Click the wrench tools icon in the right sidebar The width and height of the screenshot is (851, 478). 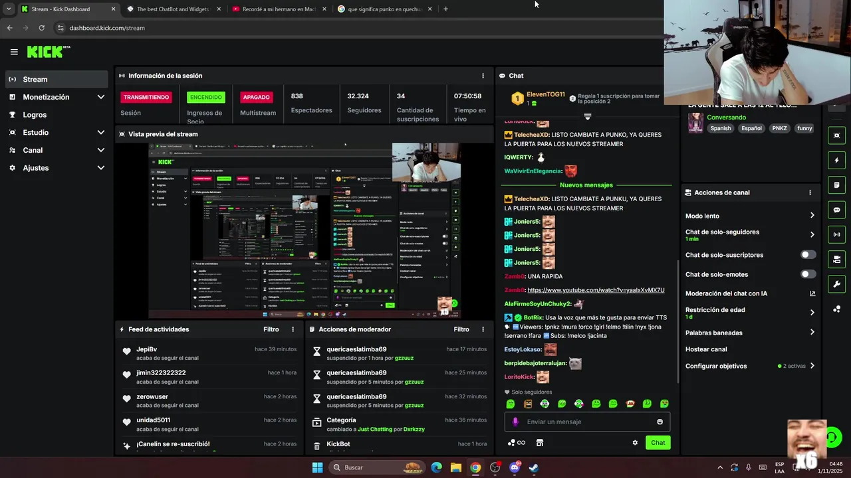tap(836, 284)
